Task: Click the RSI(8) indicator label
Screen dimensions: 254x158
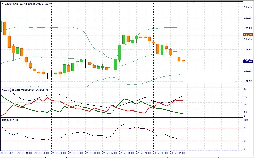Action: coord(5,121)
